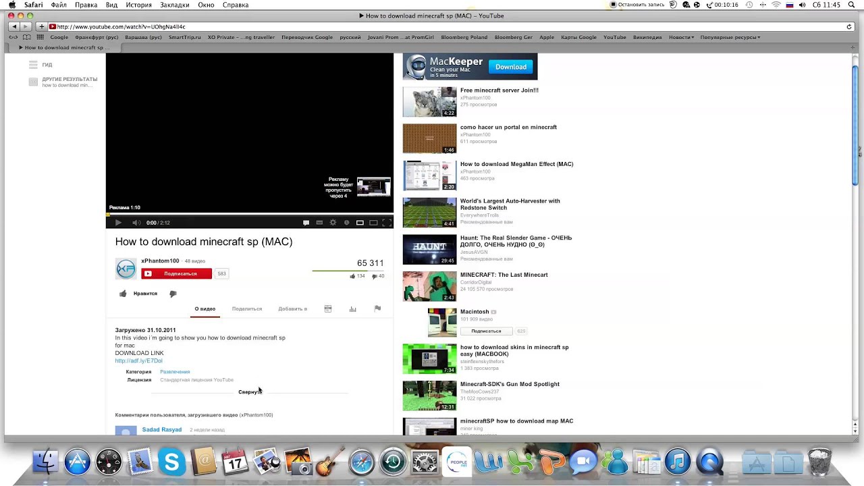Open the Закладки menu
864x486 pixels.
(174, 5)
